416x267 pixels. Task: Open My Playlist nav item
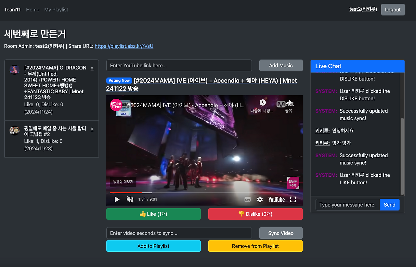coord(56,9)
